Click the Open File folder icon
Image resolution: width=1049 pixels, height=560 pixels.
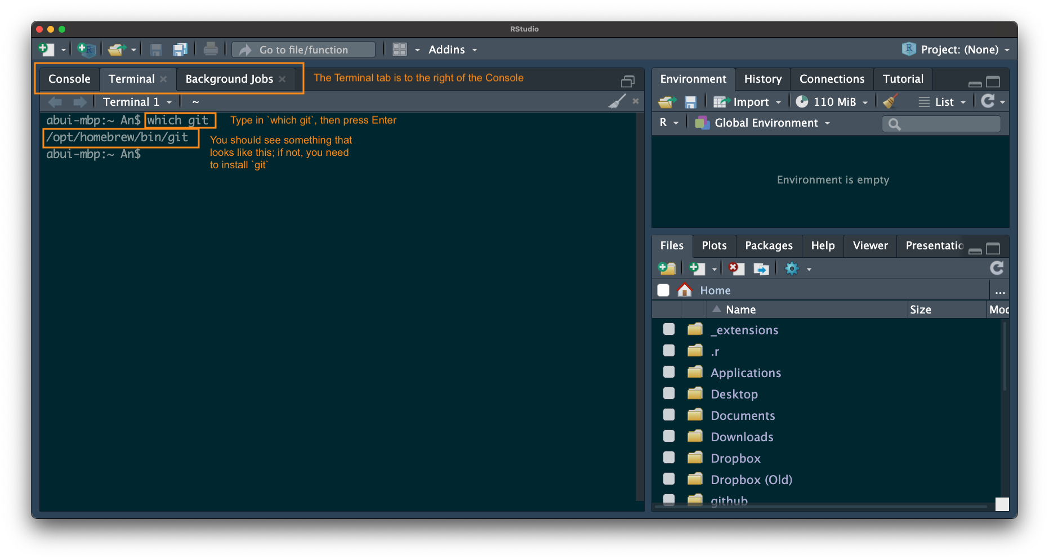117,50
